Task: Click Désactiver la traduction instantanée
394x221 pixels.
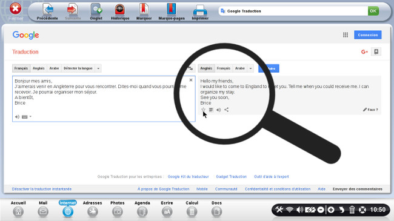Action: [42, 189]
